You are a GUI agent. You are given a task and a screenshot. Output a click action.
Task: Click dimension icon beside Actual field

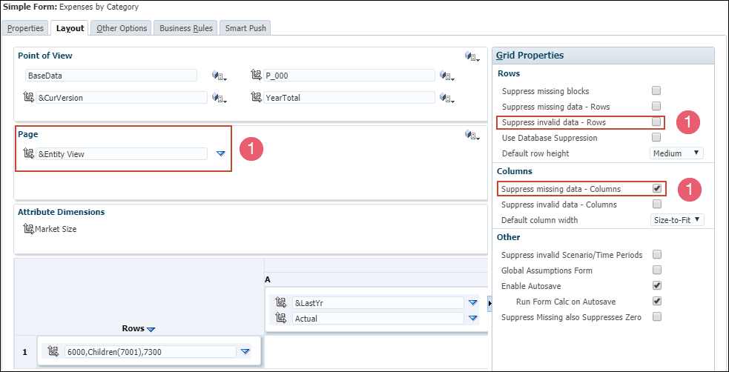tap(281, 319)
